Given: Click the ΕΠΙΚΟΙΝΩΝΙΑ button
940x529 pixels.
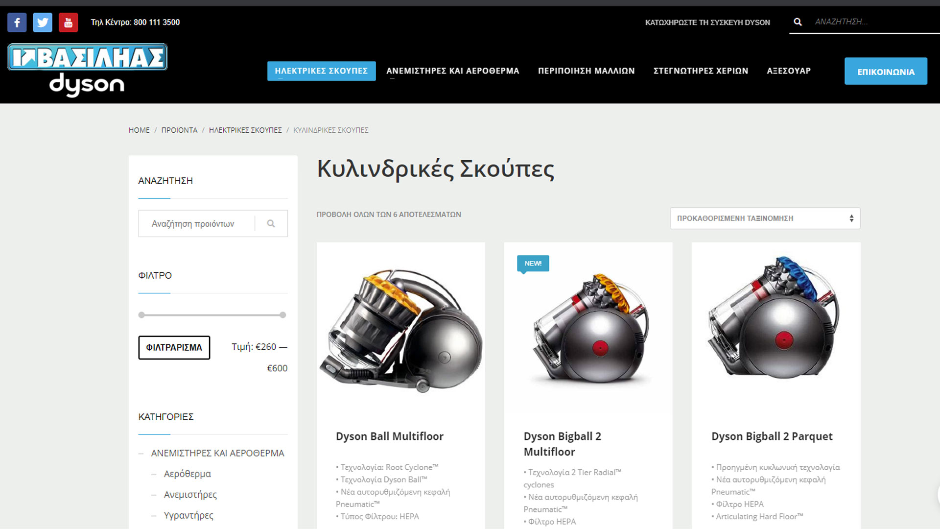Looking at the screenshot, I should pyautogui.click(x=886, y=72).
